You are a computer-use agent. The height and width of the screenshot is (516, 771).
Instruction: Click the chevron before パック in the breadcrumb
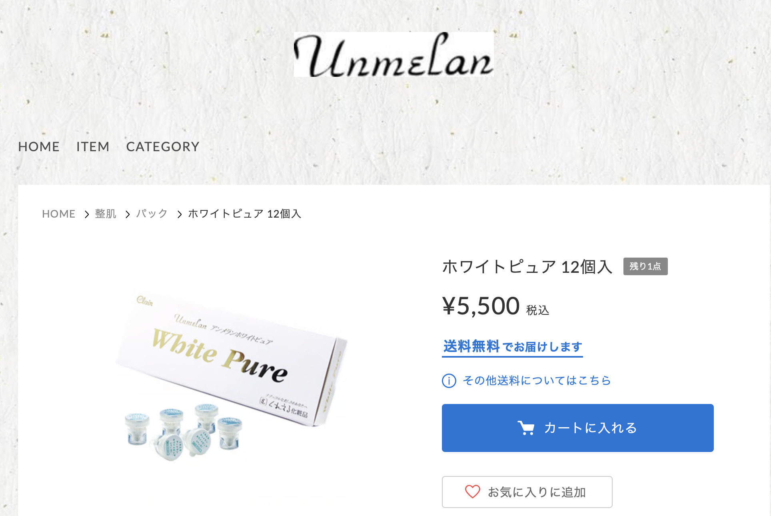click(x=128, y=214)
